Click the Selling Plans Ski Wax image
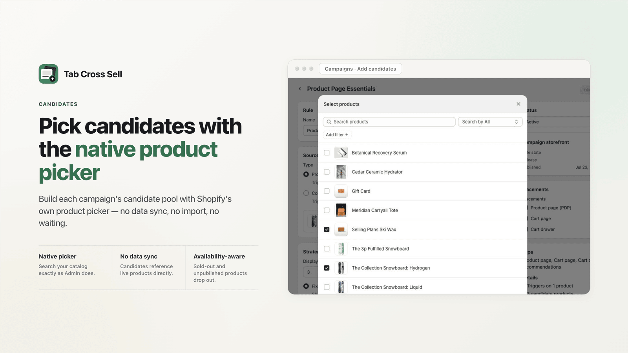Viewport: 628px width, 353px height. [341, 229]
